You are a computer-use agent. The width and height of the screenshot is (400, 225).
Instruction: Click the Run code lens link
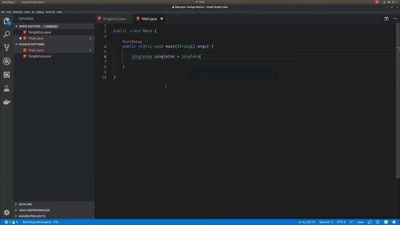[x=126, y=42]
